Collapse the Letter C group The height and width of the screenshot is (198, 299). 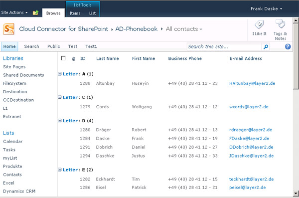point(60,97)
